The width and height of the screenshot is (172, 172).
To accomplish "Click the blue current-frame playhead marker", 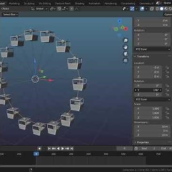I will [x=36, y=154].
